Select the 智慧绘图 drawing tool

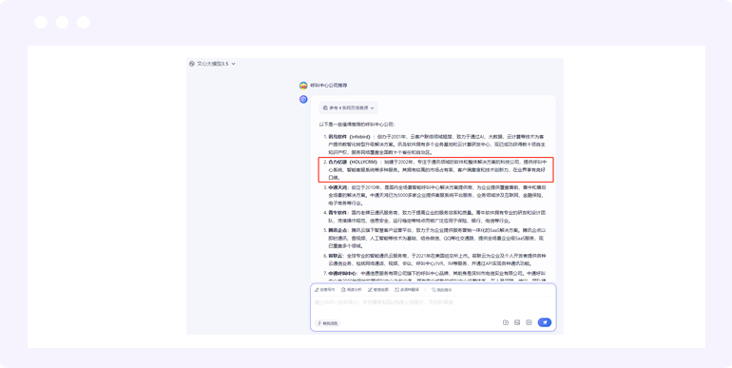[x=378, y=289]
